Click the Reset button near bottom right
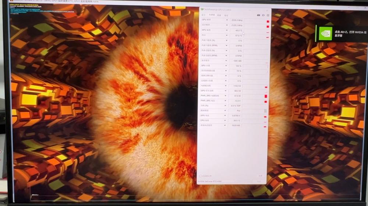This screenshot has height=206, width=368. 261,176
